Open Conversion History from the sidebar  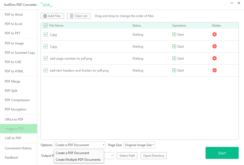coord(18,148)
